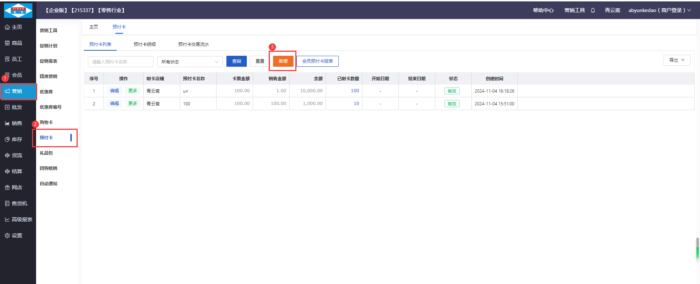The height and width of the screenshot is (284, 700).
Task: Switch to the 预付卡交易流水 tab
Action: 193,44
